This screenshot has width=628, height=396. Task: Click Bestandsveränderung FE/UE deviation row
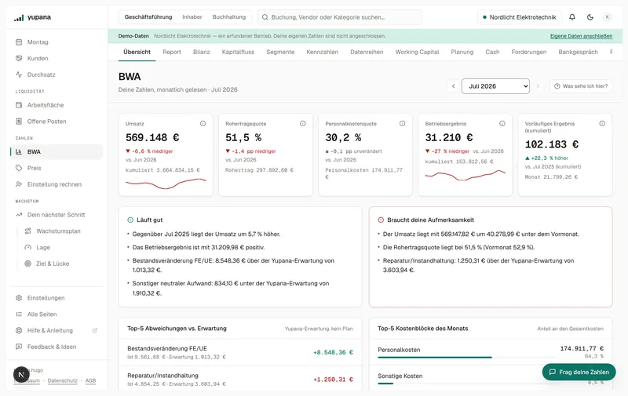pyautogui.click(x=240, y=352)
